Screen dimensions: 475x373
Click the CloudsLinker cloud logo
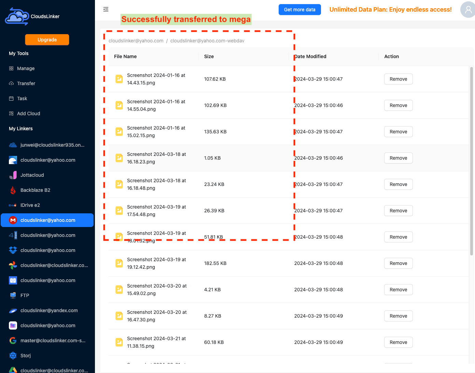tap(17, 16)
